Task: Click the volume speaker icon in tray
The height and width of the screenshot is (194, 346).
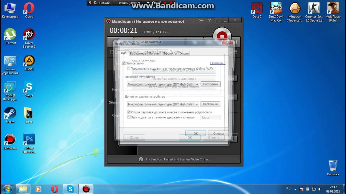Action: (x=320, y=189)
